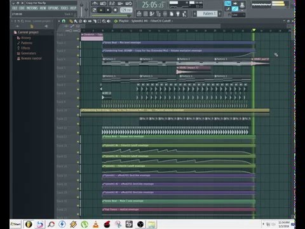Mute Track 1 using its green light

[78, 39]
